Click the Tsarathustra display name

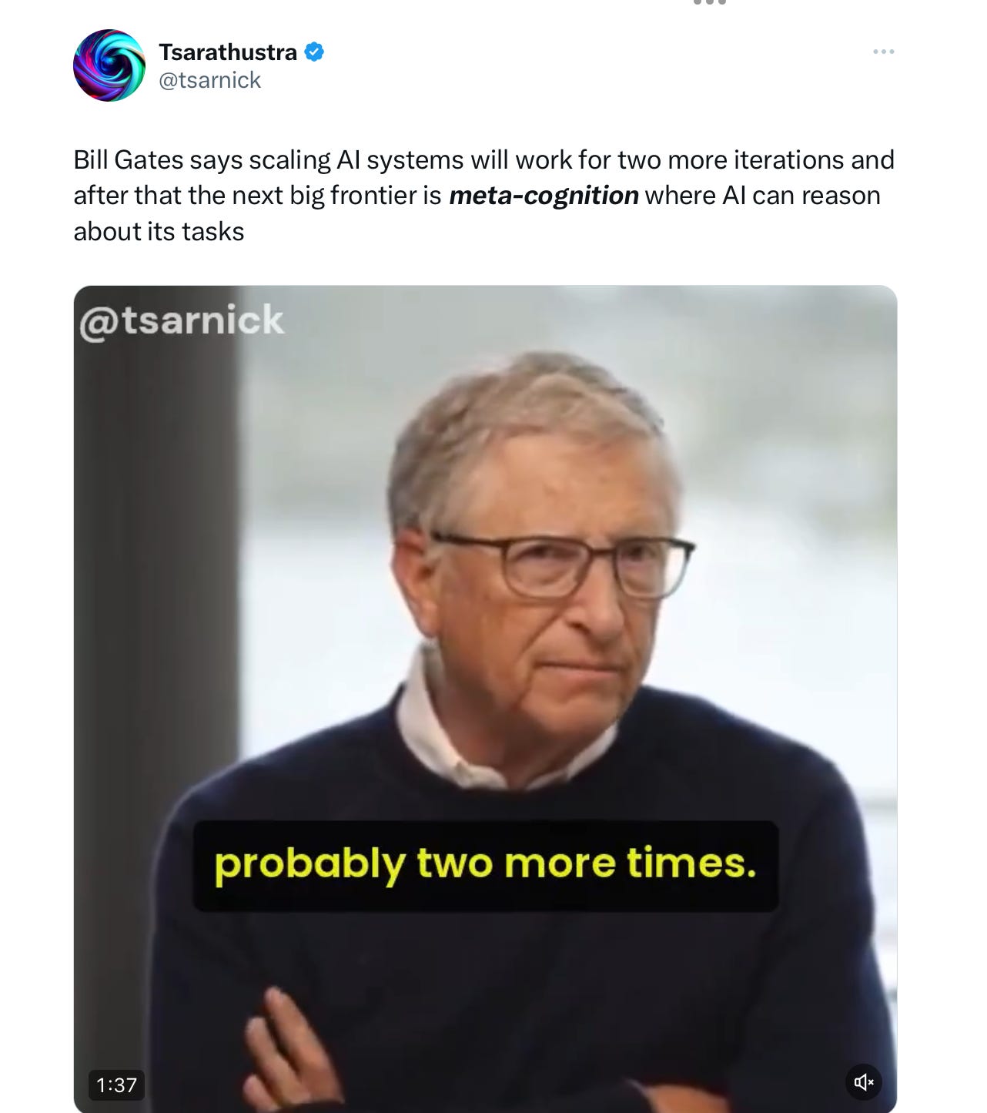pos(228,52)
